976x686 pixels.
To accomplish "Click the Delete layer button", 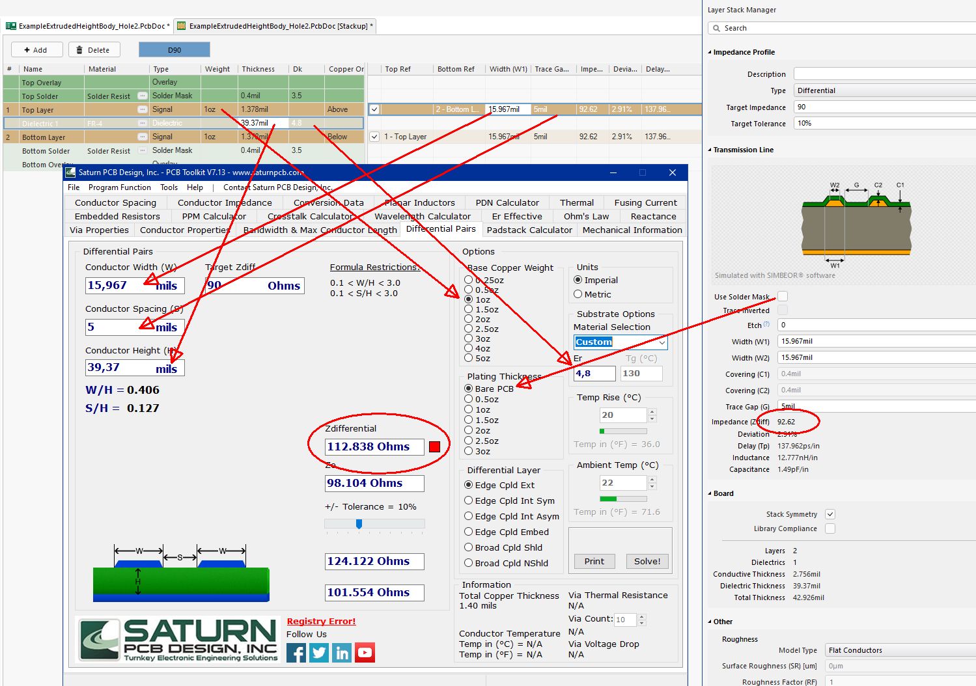I will (94, 50).
